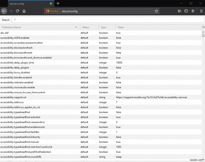Click the Forward navigation dropdown arrow area

click(11, 11)
